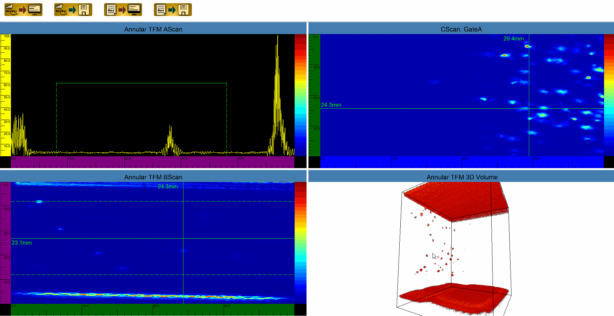Image resolution: width=614 pixels, height=316 pixels.
Task: Click the BScan green horizontal ruler
Action: [153, 310]
